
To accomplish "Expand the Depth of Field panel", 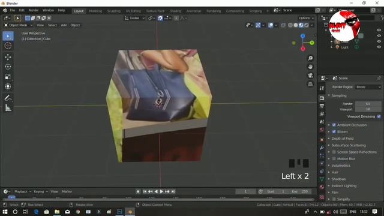I will point(343,139).
